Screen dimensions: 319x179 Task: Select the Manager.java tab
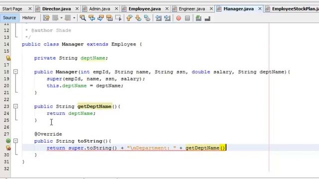(x=238, y=9)
